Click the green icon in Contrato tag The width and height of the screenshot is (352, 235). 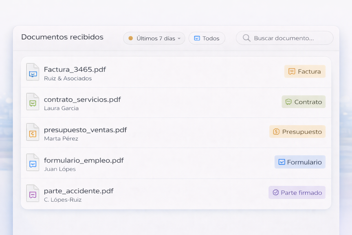289,102
